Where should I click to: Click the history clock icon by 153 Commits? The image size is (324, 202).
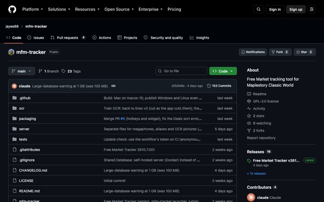(209, 86)
